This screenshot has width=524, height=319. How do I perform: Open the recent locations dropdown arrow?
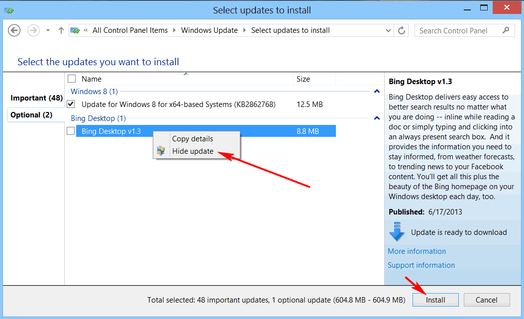coord(48,30)
